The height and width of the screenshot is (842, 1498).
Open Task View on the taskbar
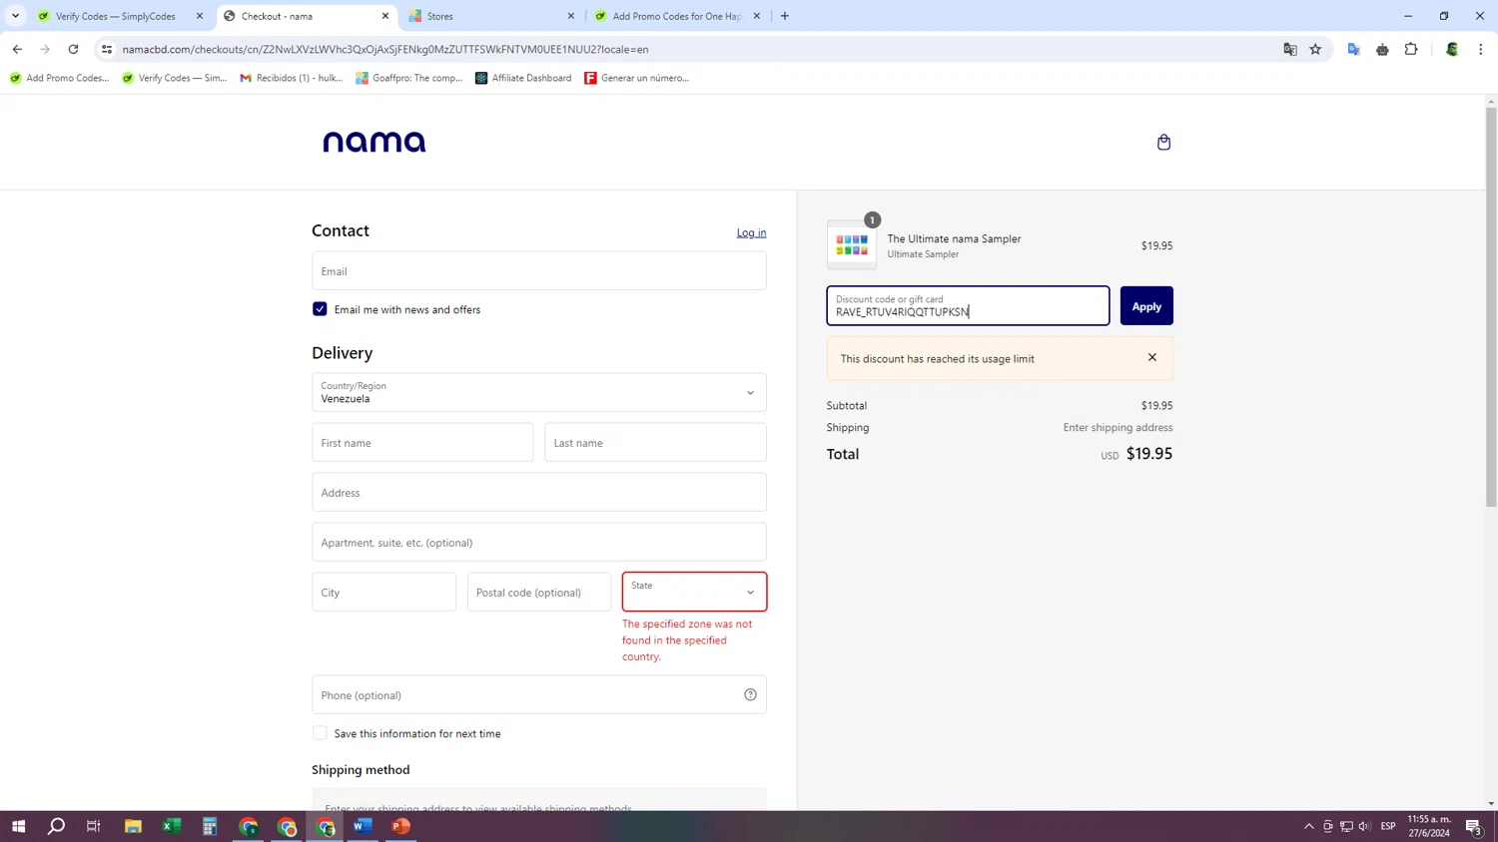pyautogui.click(x=94, y=826)
